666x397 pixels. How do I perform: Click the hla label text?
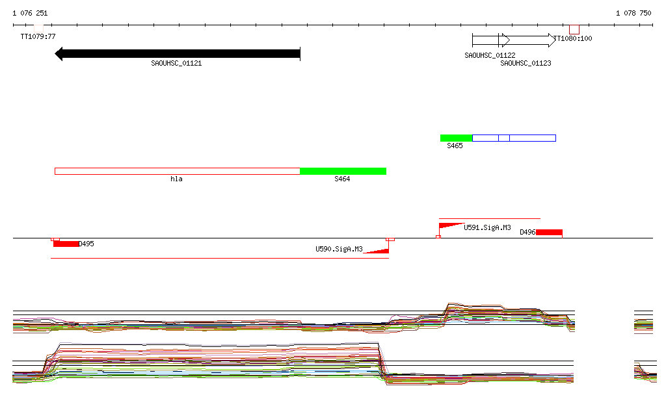(176, 179)
